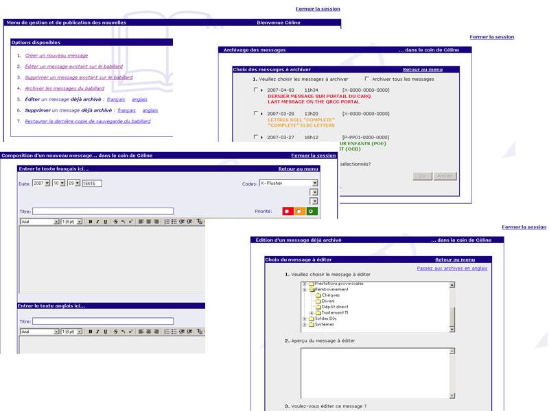Expand the Soldes Dûs tree node
The image size is (549, 411).
304,319
